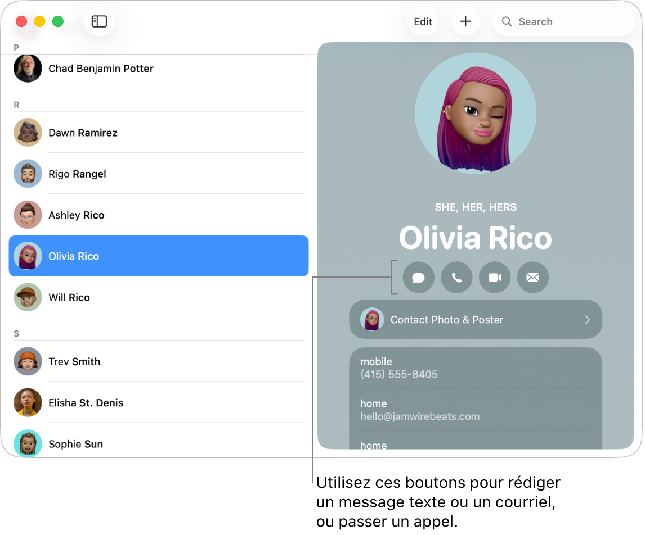Open Contact Photo & Poster settings
Screen dimensions: 645x535
pyautogui.click(x=476, y=319)
